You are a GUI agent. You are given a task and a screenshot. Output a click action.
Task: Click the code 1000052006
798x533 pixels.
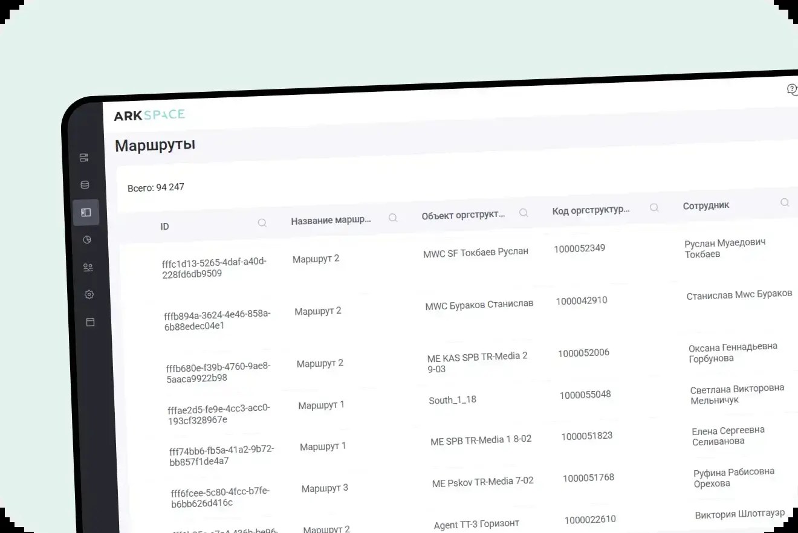click(584, 353)
